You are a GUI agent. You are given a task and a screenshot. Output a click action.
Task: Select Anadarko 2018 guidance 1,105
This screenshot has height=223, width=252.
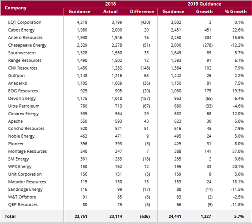pyautogui.click(x=82, y=83)
